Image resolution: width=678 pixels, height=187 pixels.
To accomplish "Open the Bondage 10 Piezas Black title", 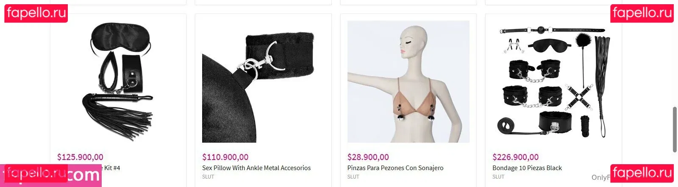I will click(527, 168).
